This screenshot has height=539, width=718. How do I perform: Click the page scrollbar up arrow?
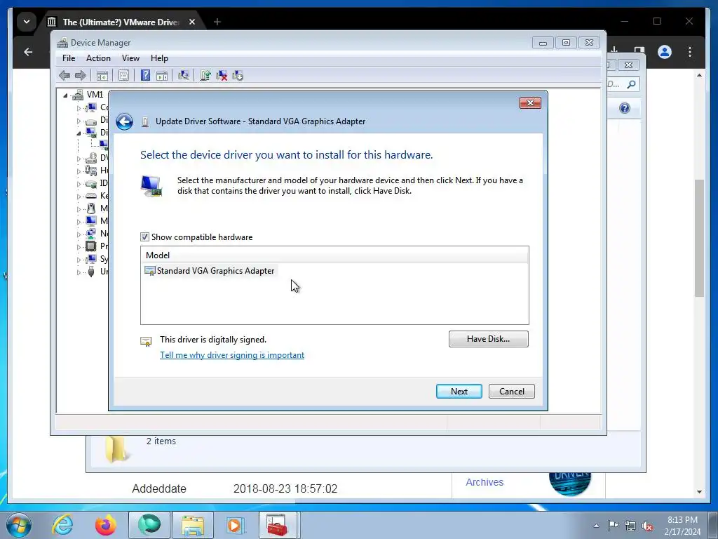[x=699, y=74]
